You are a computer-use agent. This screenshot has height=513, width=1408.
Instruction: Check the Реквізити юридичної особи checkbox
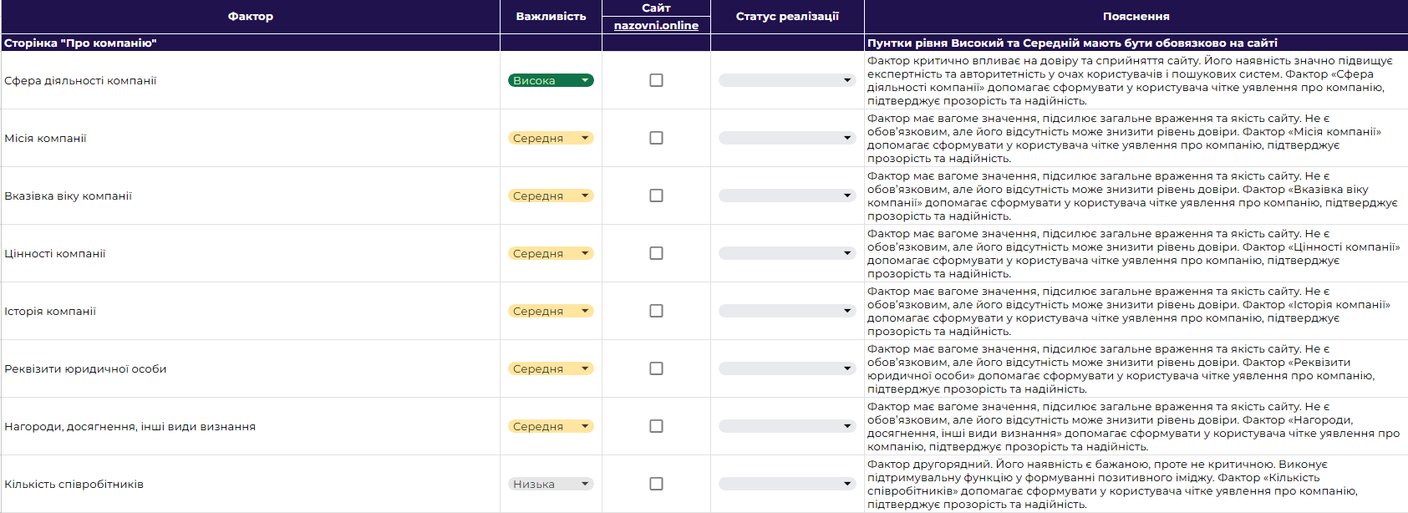pyautogui.click(x=656, y=368)
